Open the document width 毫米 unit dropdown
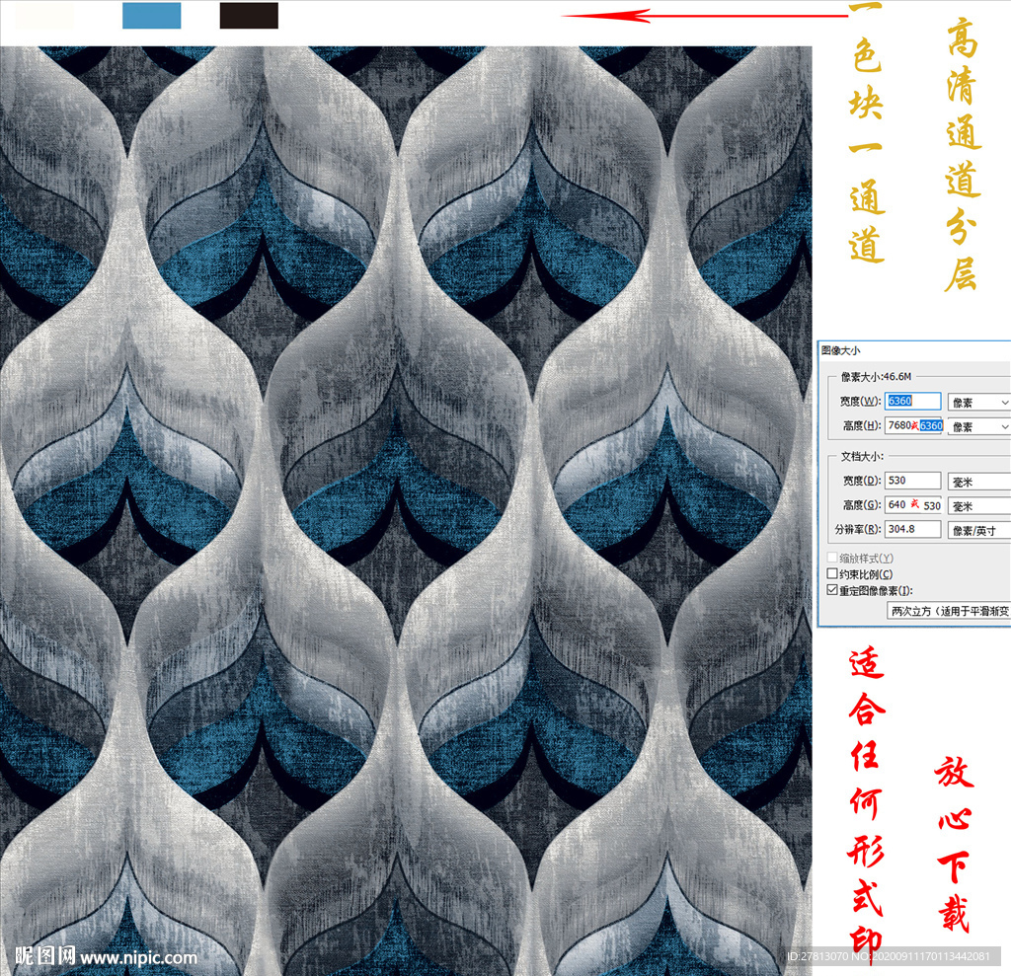 978,482
